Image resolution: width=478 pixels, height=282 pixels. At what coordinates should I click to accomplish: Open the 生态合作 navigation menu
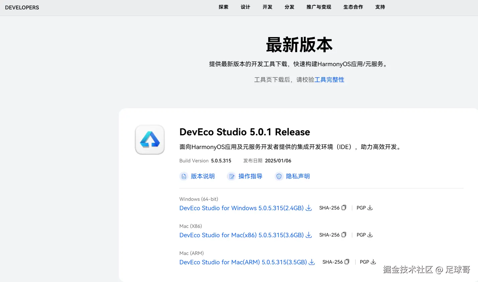[x=353, y=7]
